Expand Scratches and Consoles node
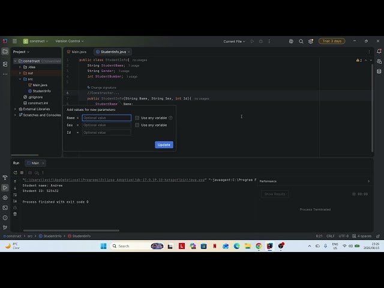 click(15, 115)
